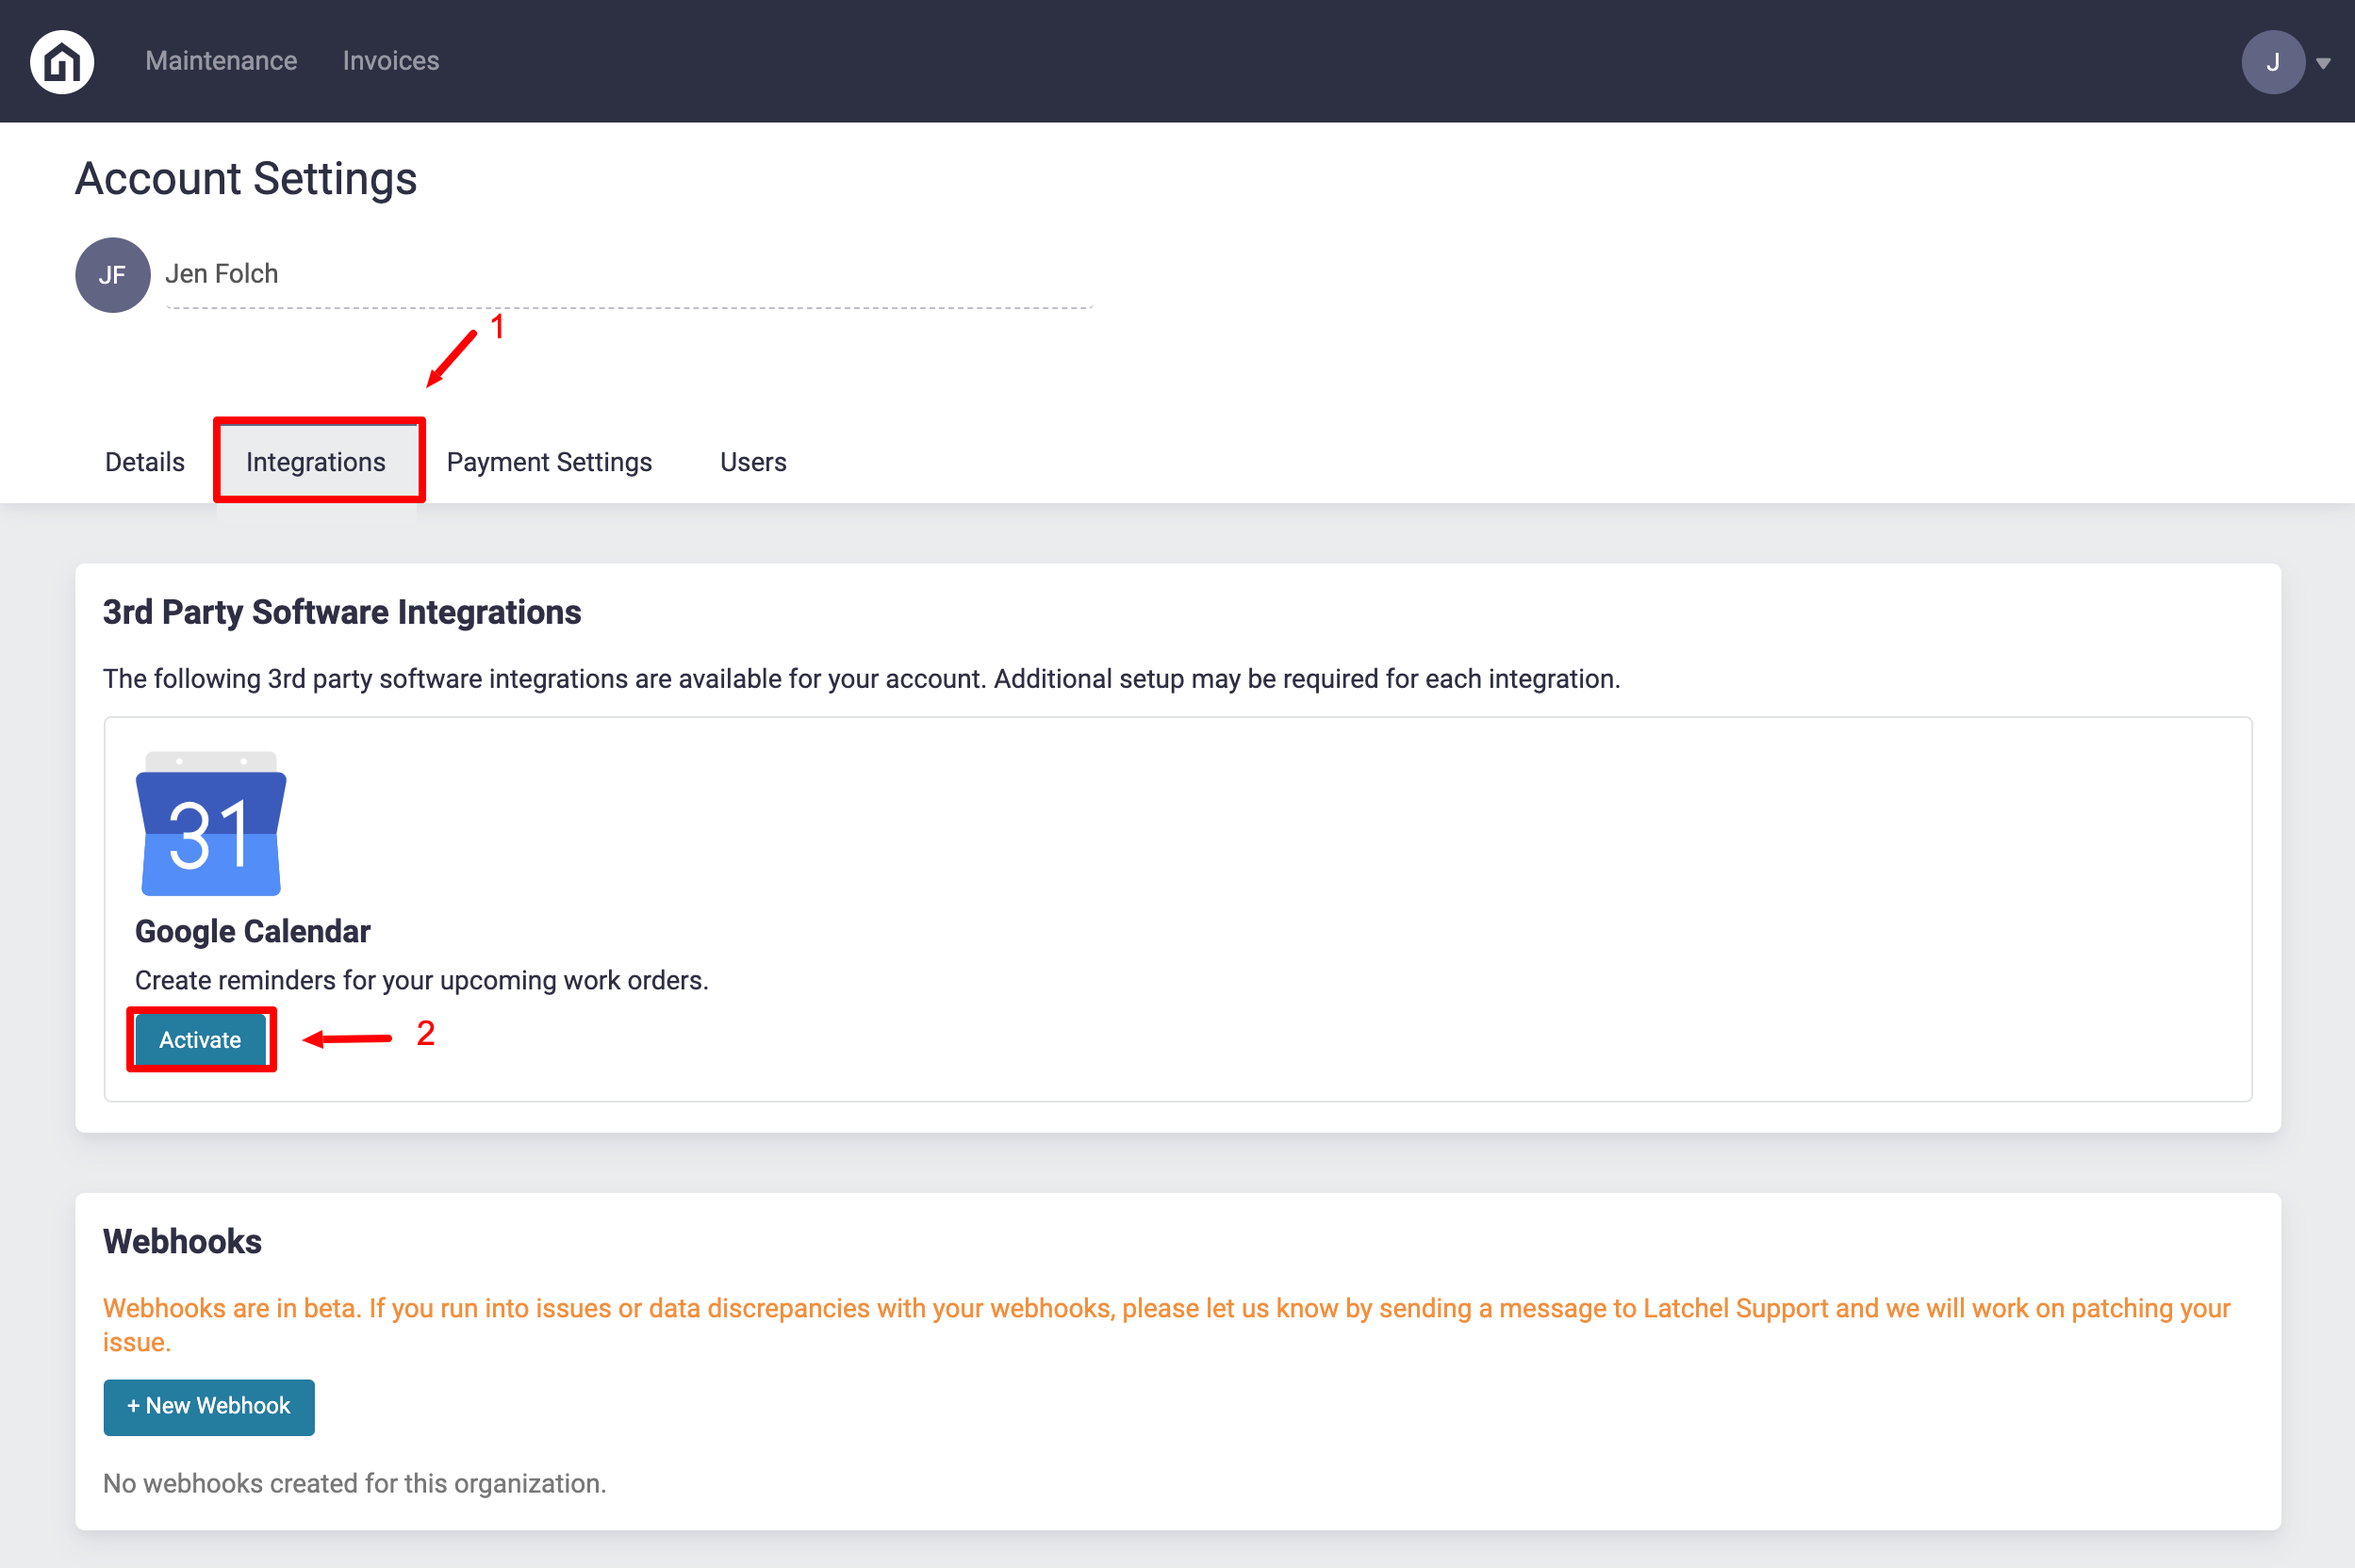The width and height of the screenshot is (2355, 1568).
Task: Click the 3rd Party Software Integrations heading
Action: click(x=341, y=612)
